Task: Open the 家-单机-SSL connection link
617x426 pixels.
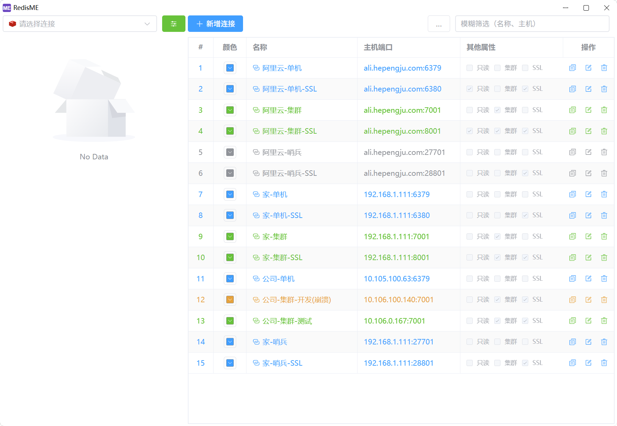Action: coord(282,216)
